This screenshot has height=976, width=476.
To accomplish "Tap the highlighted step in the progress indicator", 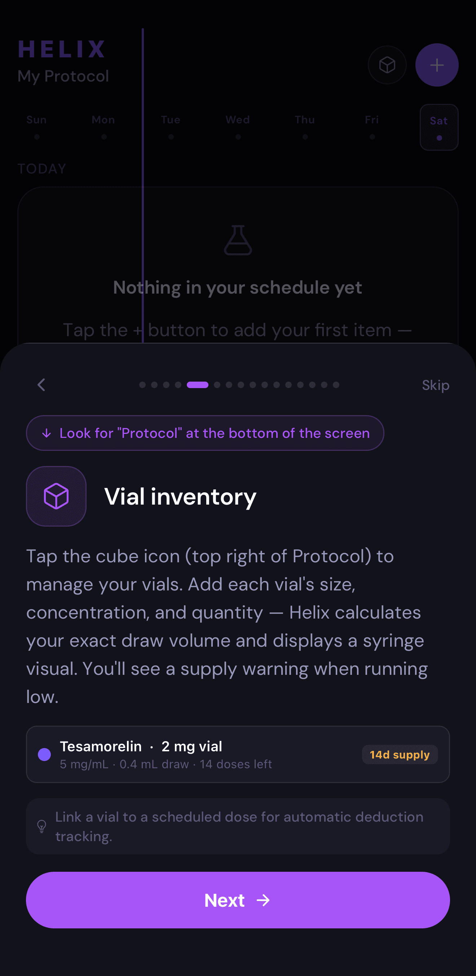I will (x=197, y=384).
